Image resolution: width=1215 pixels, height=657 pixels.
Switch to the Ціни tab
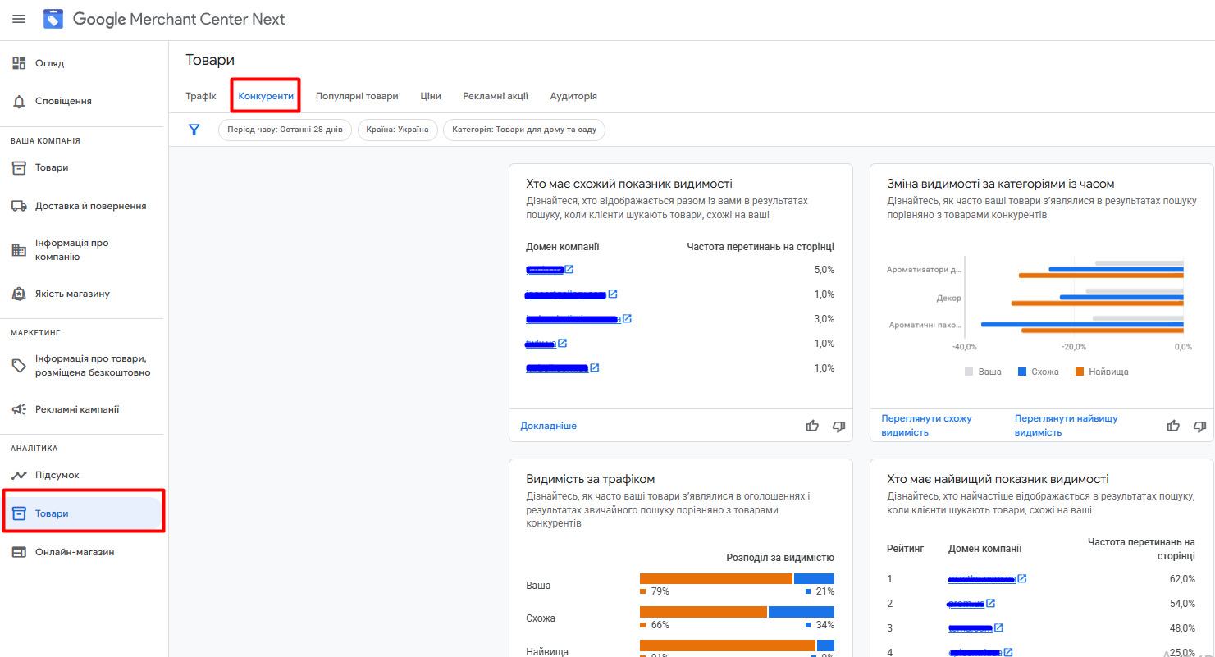pos(431,96)
